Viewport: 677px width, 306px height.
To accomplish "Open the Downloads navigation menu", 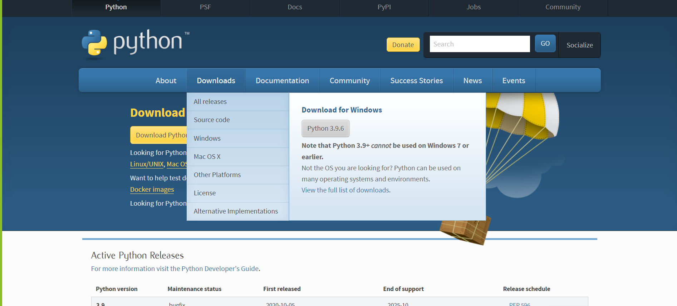I will coord(216,81).
